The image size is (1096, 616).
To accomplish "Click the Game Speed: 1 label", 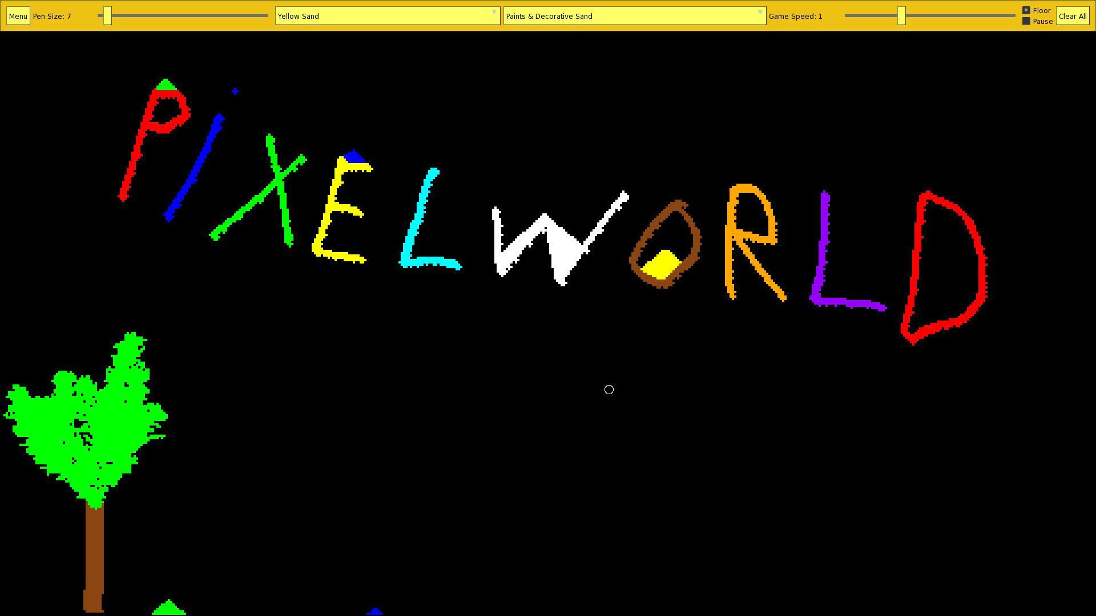I will [796, 16].
